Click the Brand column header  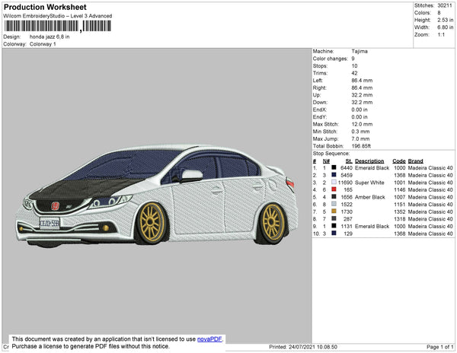pos(415,161)
